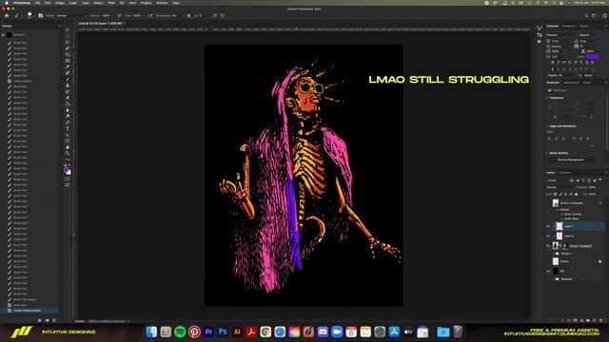Click Lock position icon in Layers panel
Screen dimensions: 609x342
(x=565, y=194)
